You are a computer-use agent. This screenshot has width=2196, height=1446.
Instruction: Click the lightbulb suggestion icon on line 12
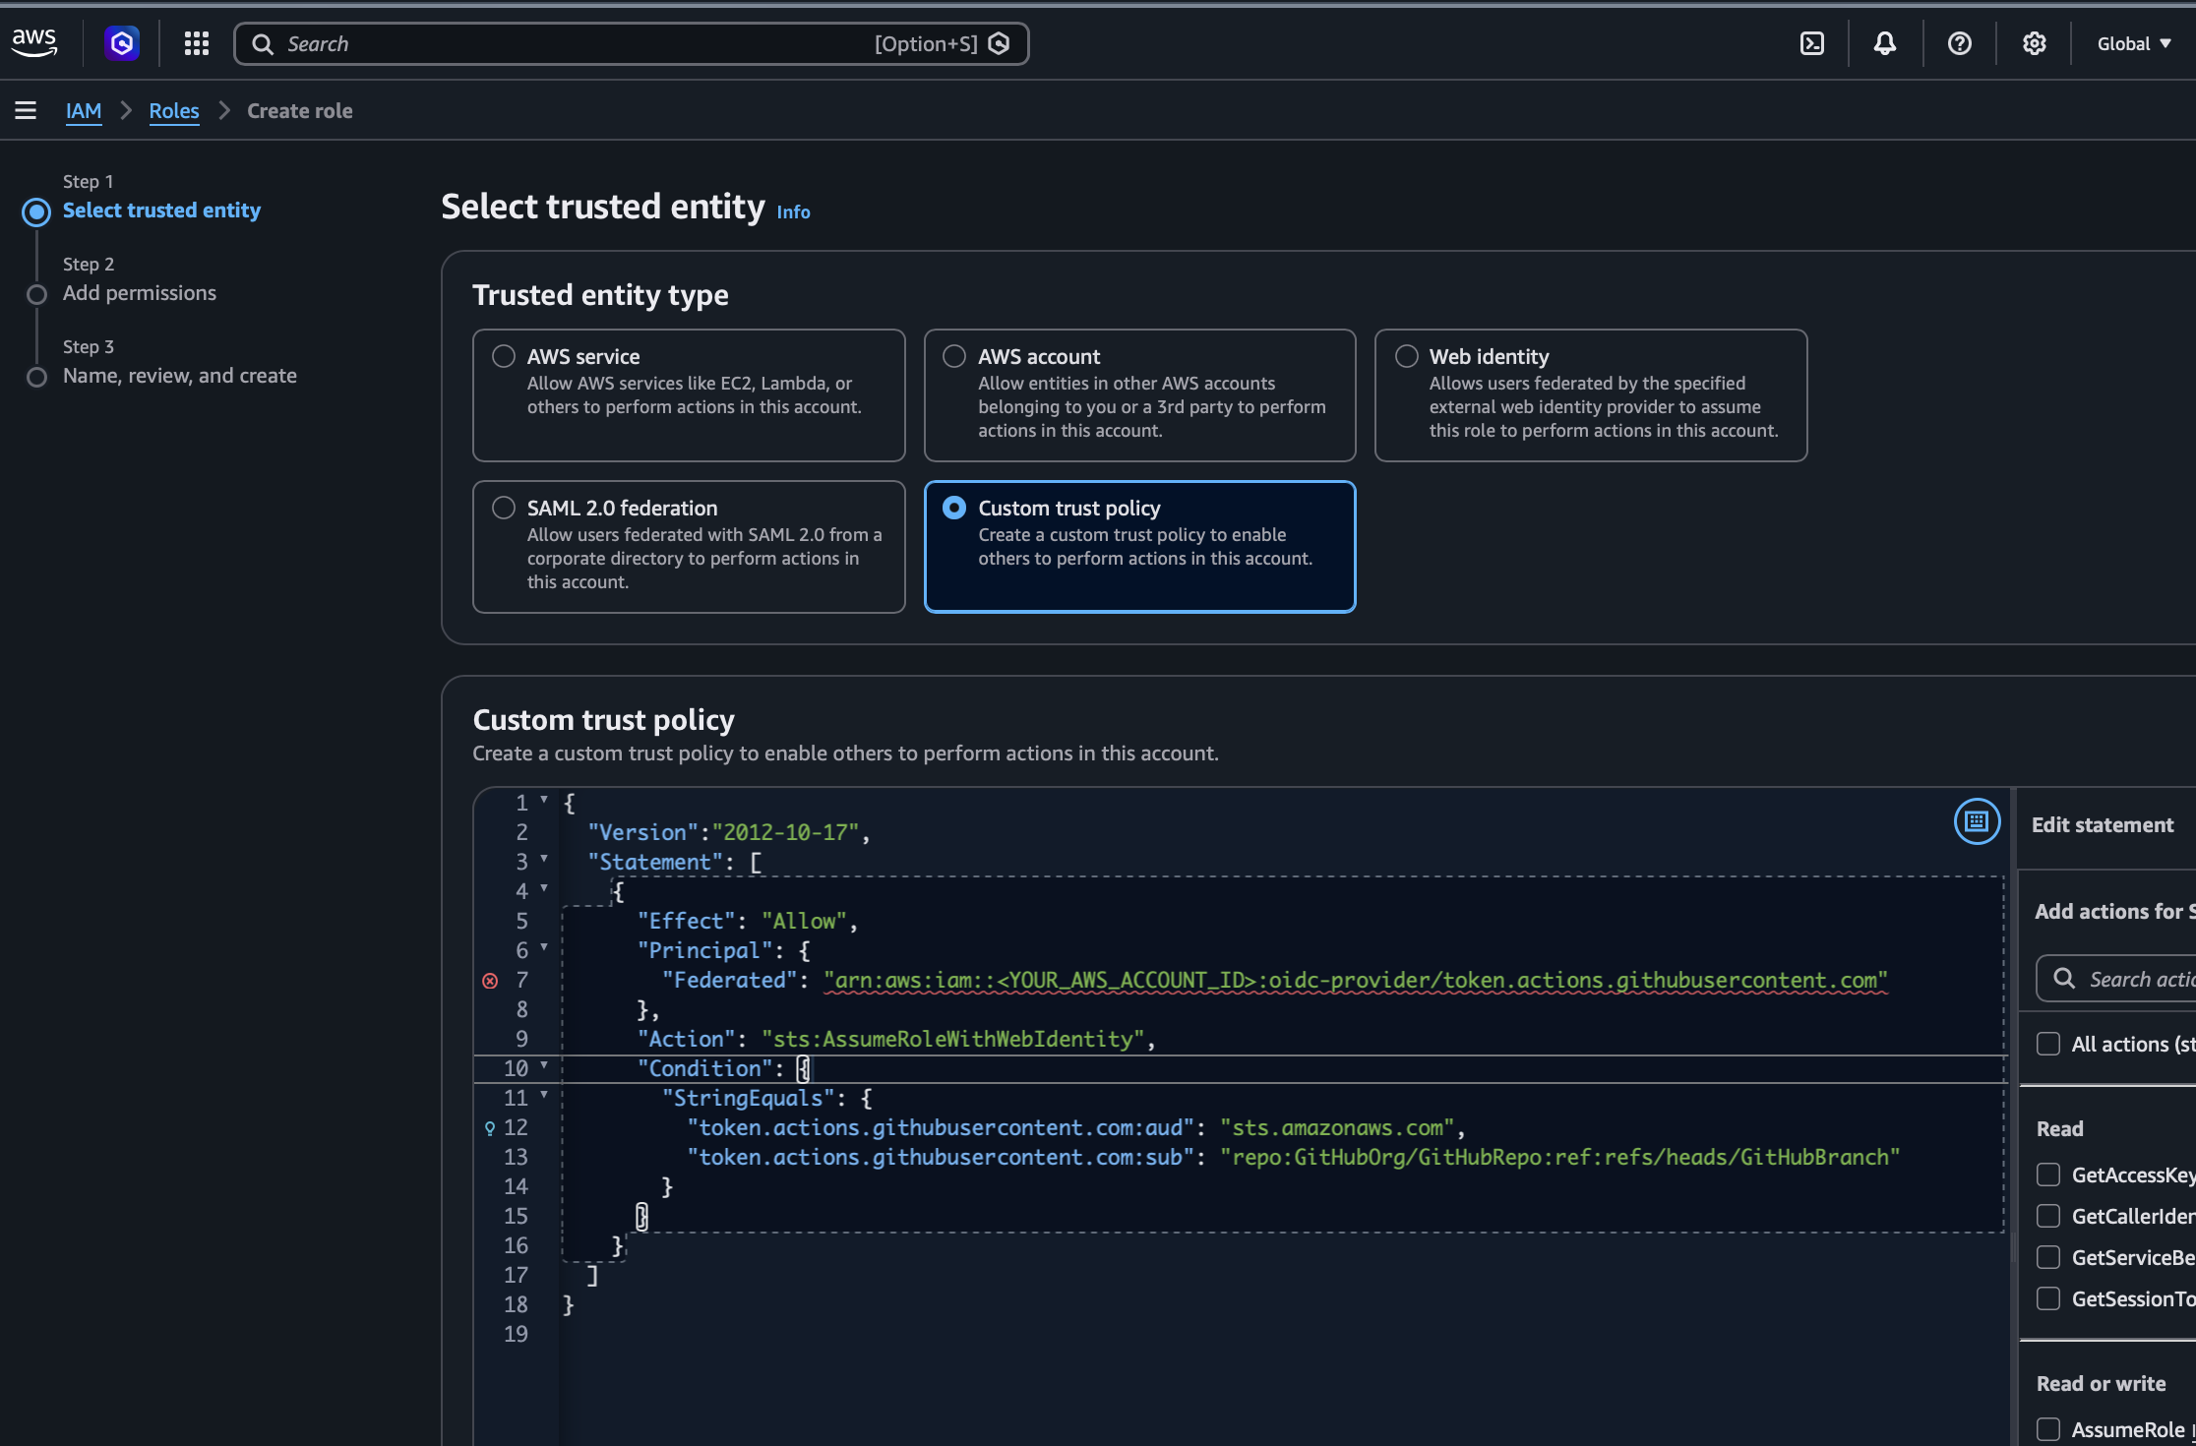click(x=490, y=1128)
